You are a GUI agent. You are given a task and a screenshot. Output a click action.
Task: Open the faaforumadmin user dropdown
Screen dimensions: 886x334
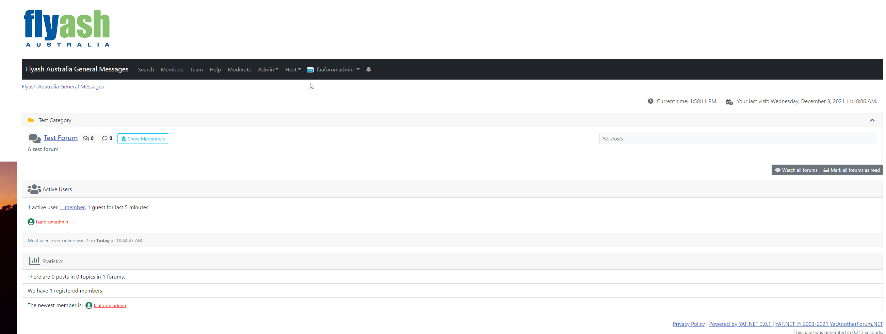(337, 69)
